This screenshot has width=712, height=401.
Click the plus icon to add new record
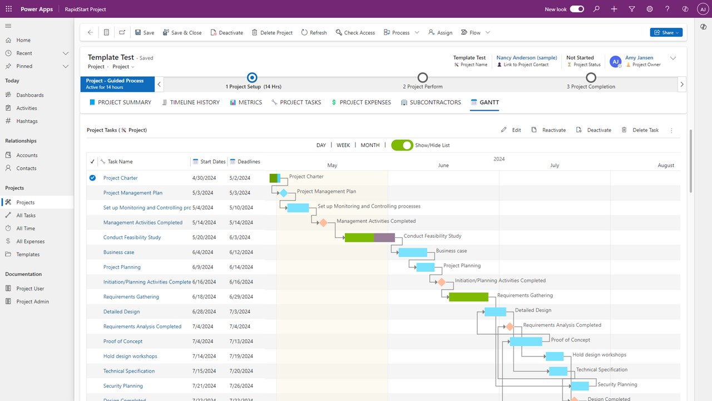tap(614, 9)
